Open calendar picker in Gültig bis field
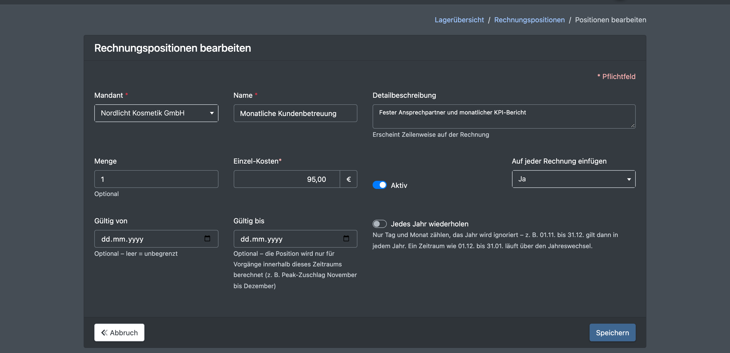This screenshot has width=730, height=353. 346,238
